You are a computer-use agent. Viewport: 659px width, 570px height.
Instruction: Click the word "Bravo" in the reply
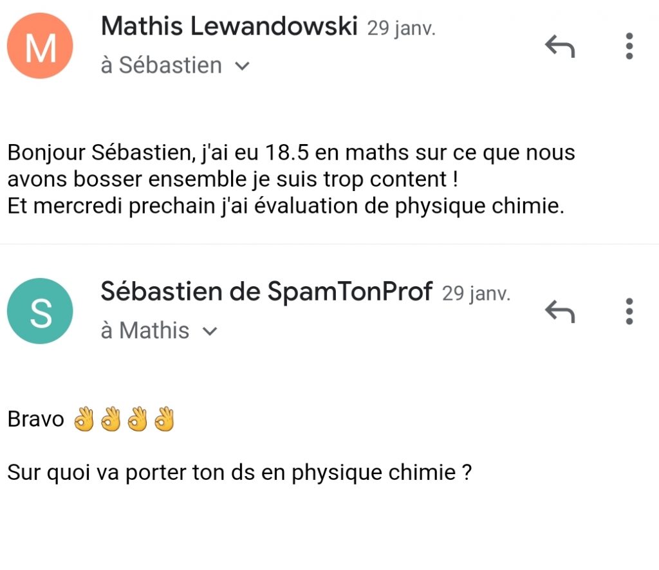click(x=35, y=419)
